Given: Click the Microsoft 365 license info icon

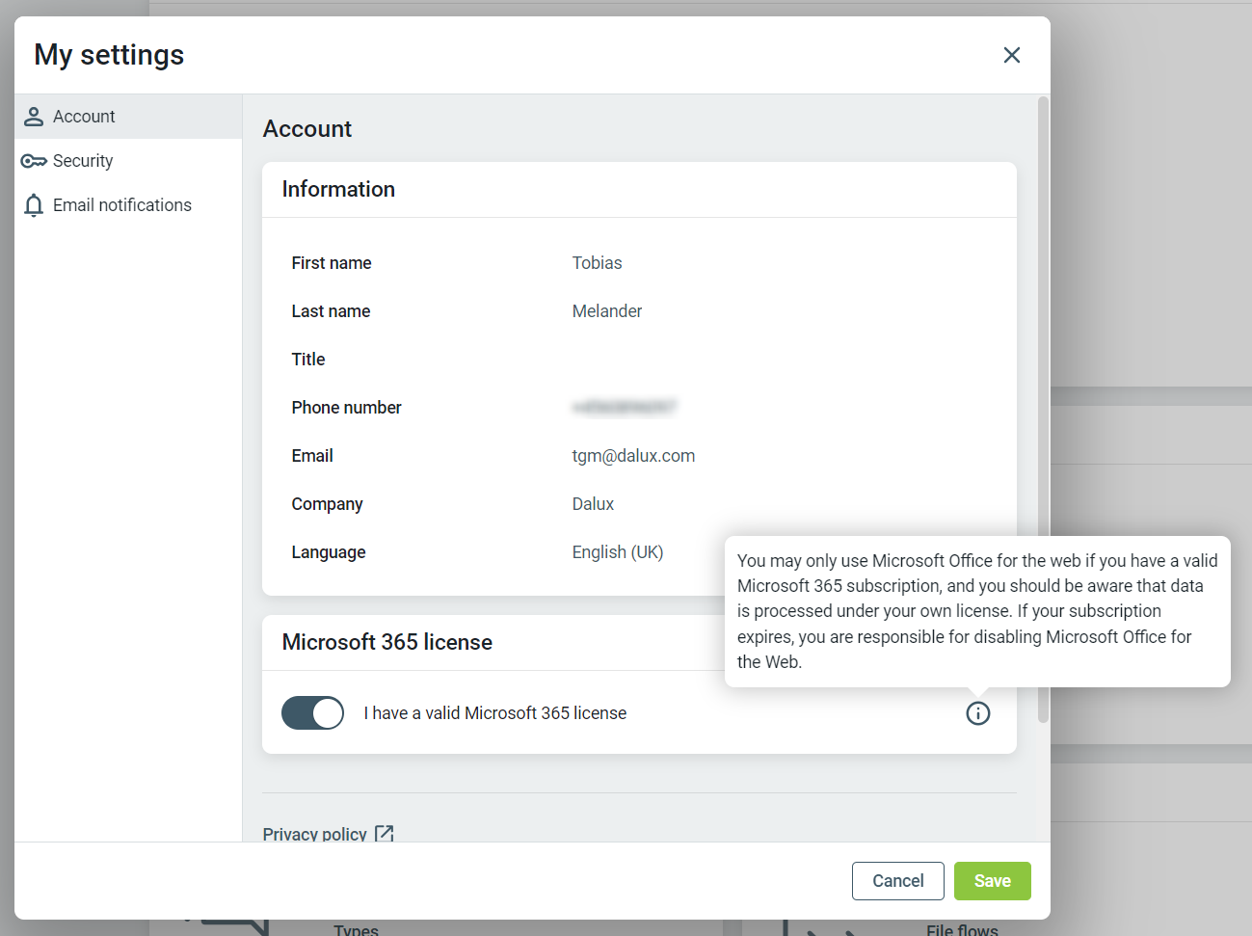Looking at the screenshot, I should 977,713.
